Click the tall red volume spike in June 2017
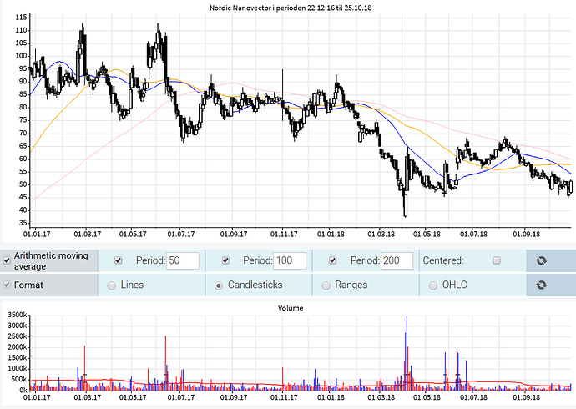The width and height of the screenshot is (576, 409). click(x=165, y=363)
